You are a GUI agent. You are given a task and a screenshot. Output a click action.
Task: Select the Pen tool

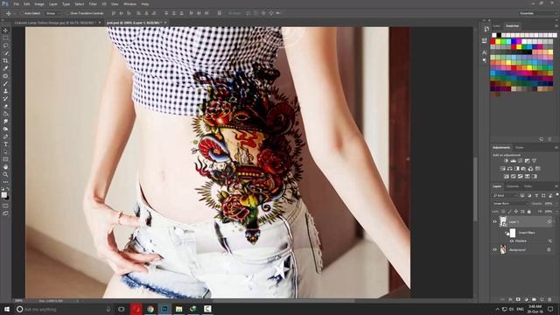5,136
